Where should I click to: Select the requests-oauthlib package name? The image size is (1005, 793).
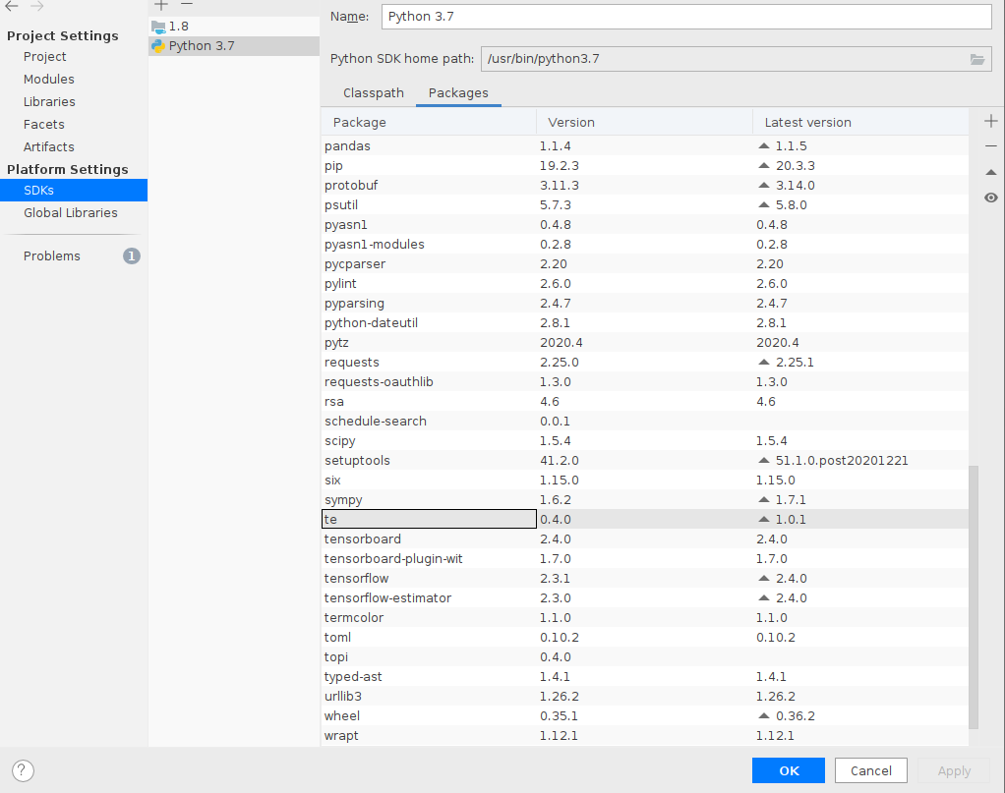coord(379,382)
